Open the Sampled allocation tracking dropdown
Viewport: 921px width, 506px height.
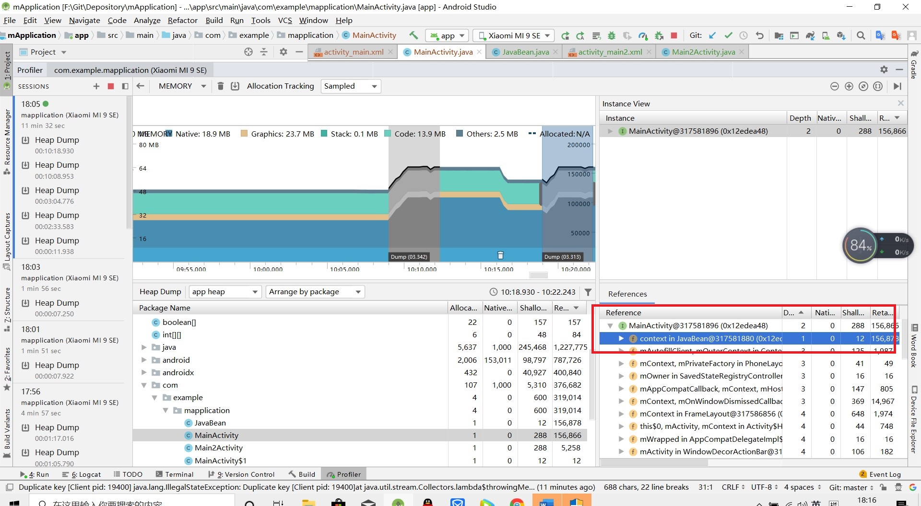(x=351, y=86)
